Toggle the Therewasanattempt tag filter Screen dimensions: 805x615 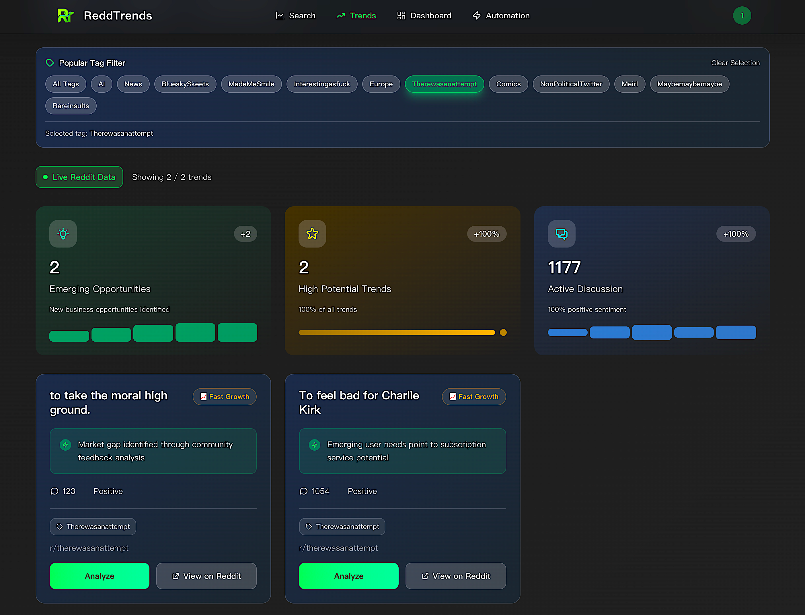click(x=444, y=84)
